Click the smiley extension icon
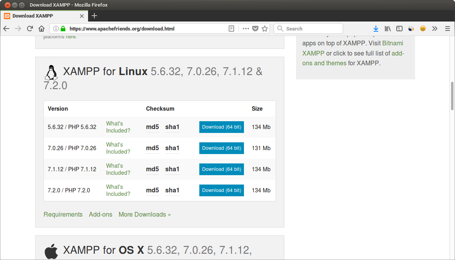The image size is (455, 260). tap(422, 29)
